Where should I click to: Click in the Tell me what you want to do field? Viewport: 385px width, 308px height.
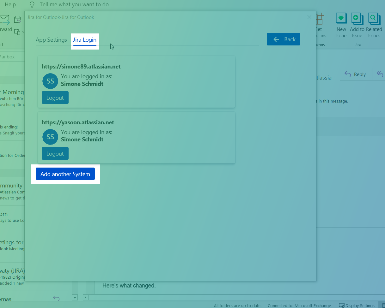tap(74, 4)
